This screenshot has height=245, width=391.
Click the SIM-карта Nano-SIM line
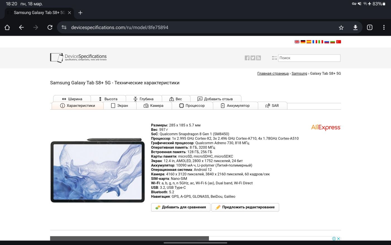[169, 179]
